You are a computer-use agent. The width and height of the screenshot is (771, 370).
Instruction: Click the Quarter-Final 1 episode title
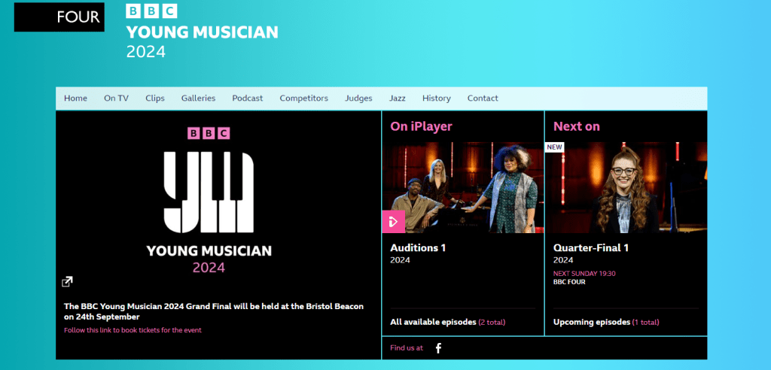(x=590, y=247)
